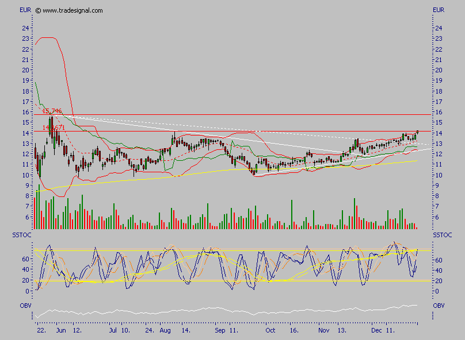Image resolution: width=465 pixels, height=340 pixels.
Task: Click price level 24 on left axis
Action: [26, 28]
